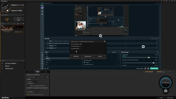This screenshot has height=99, width=176.
Task: Switch to the record tab
Action: [x=29, y=71]
